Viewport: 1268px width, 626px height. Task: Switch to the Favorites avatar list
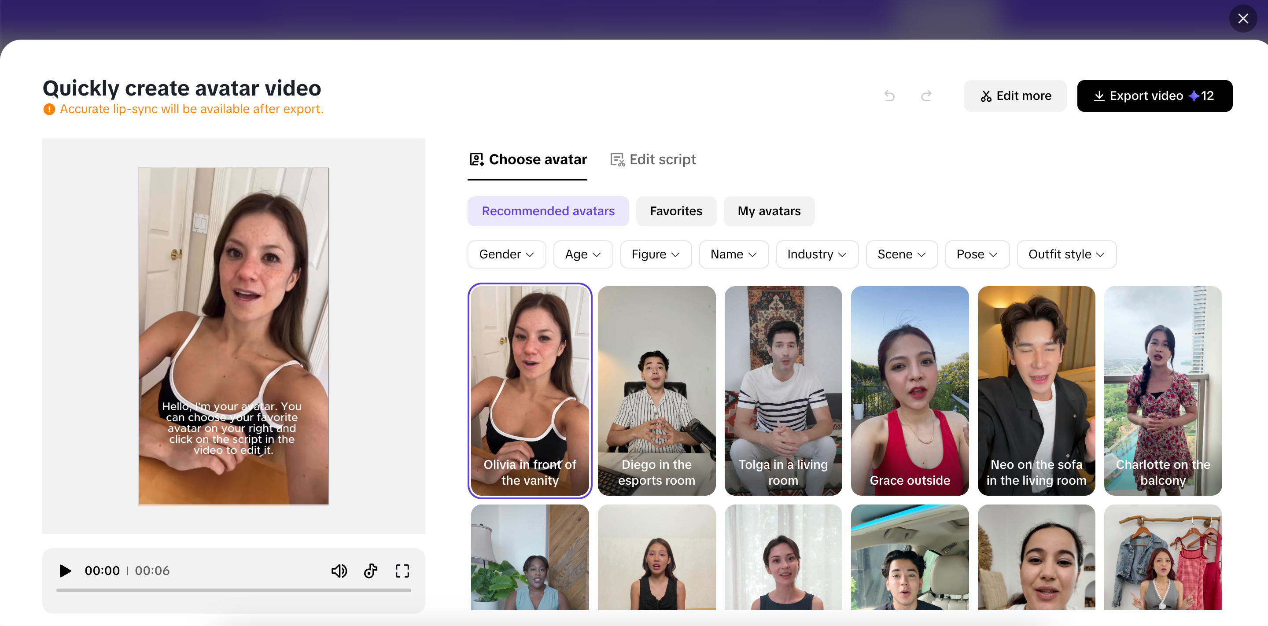point(676,210)
